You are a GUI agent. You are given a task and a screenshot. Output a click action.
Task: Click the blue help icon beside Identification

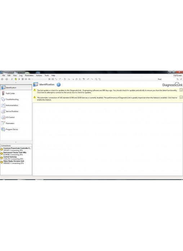[x=59, y=84]
